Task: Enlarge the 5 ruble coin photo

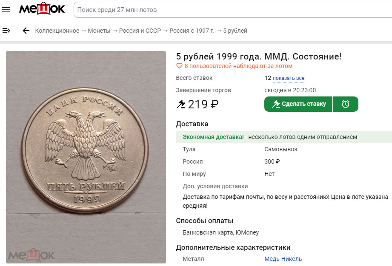Action: (x=86, y=157)
